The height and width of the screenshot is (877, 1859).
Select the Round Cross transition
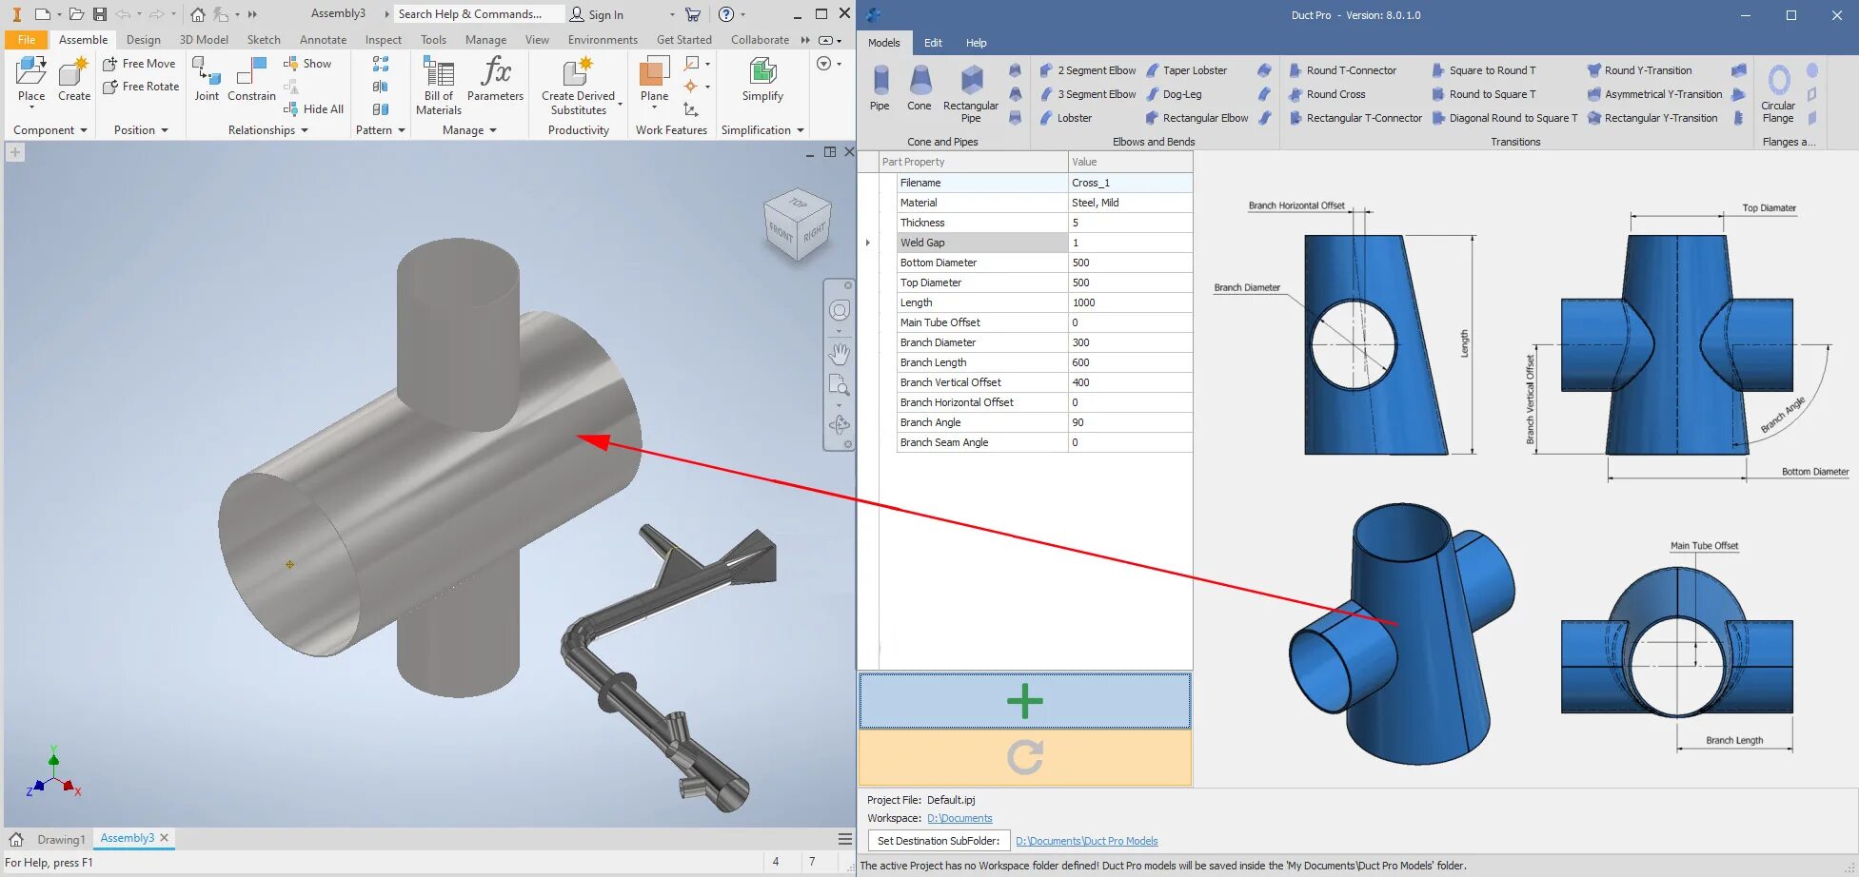1327,94
